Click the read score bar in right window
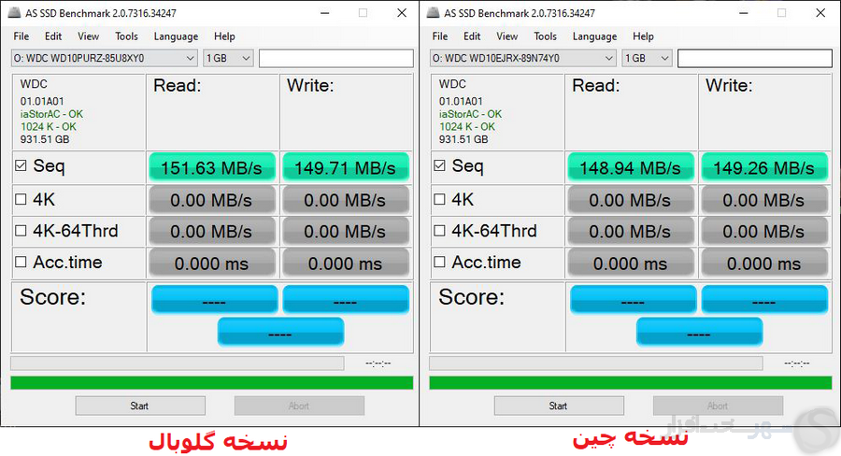This screenshot has width=841, height=456. point(634,299)
